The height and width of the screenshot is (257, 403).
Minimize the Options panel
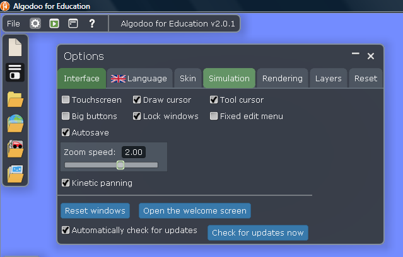point(356,54)
